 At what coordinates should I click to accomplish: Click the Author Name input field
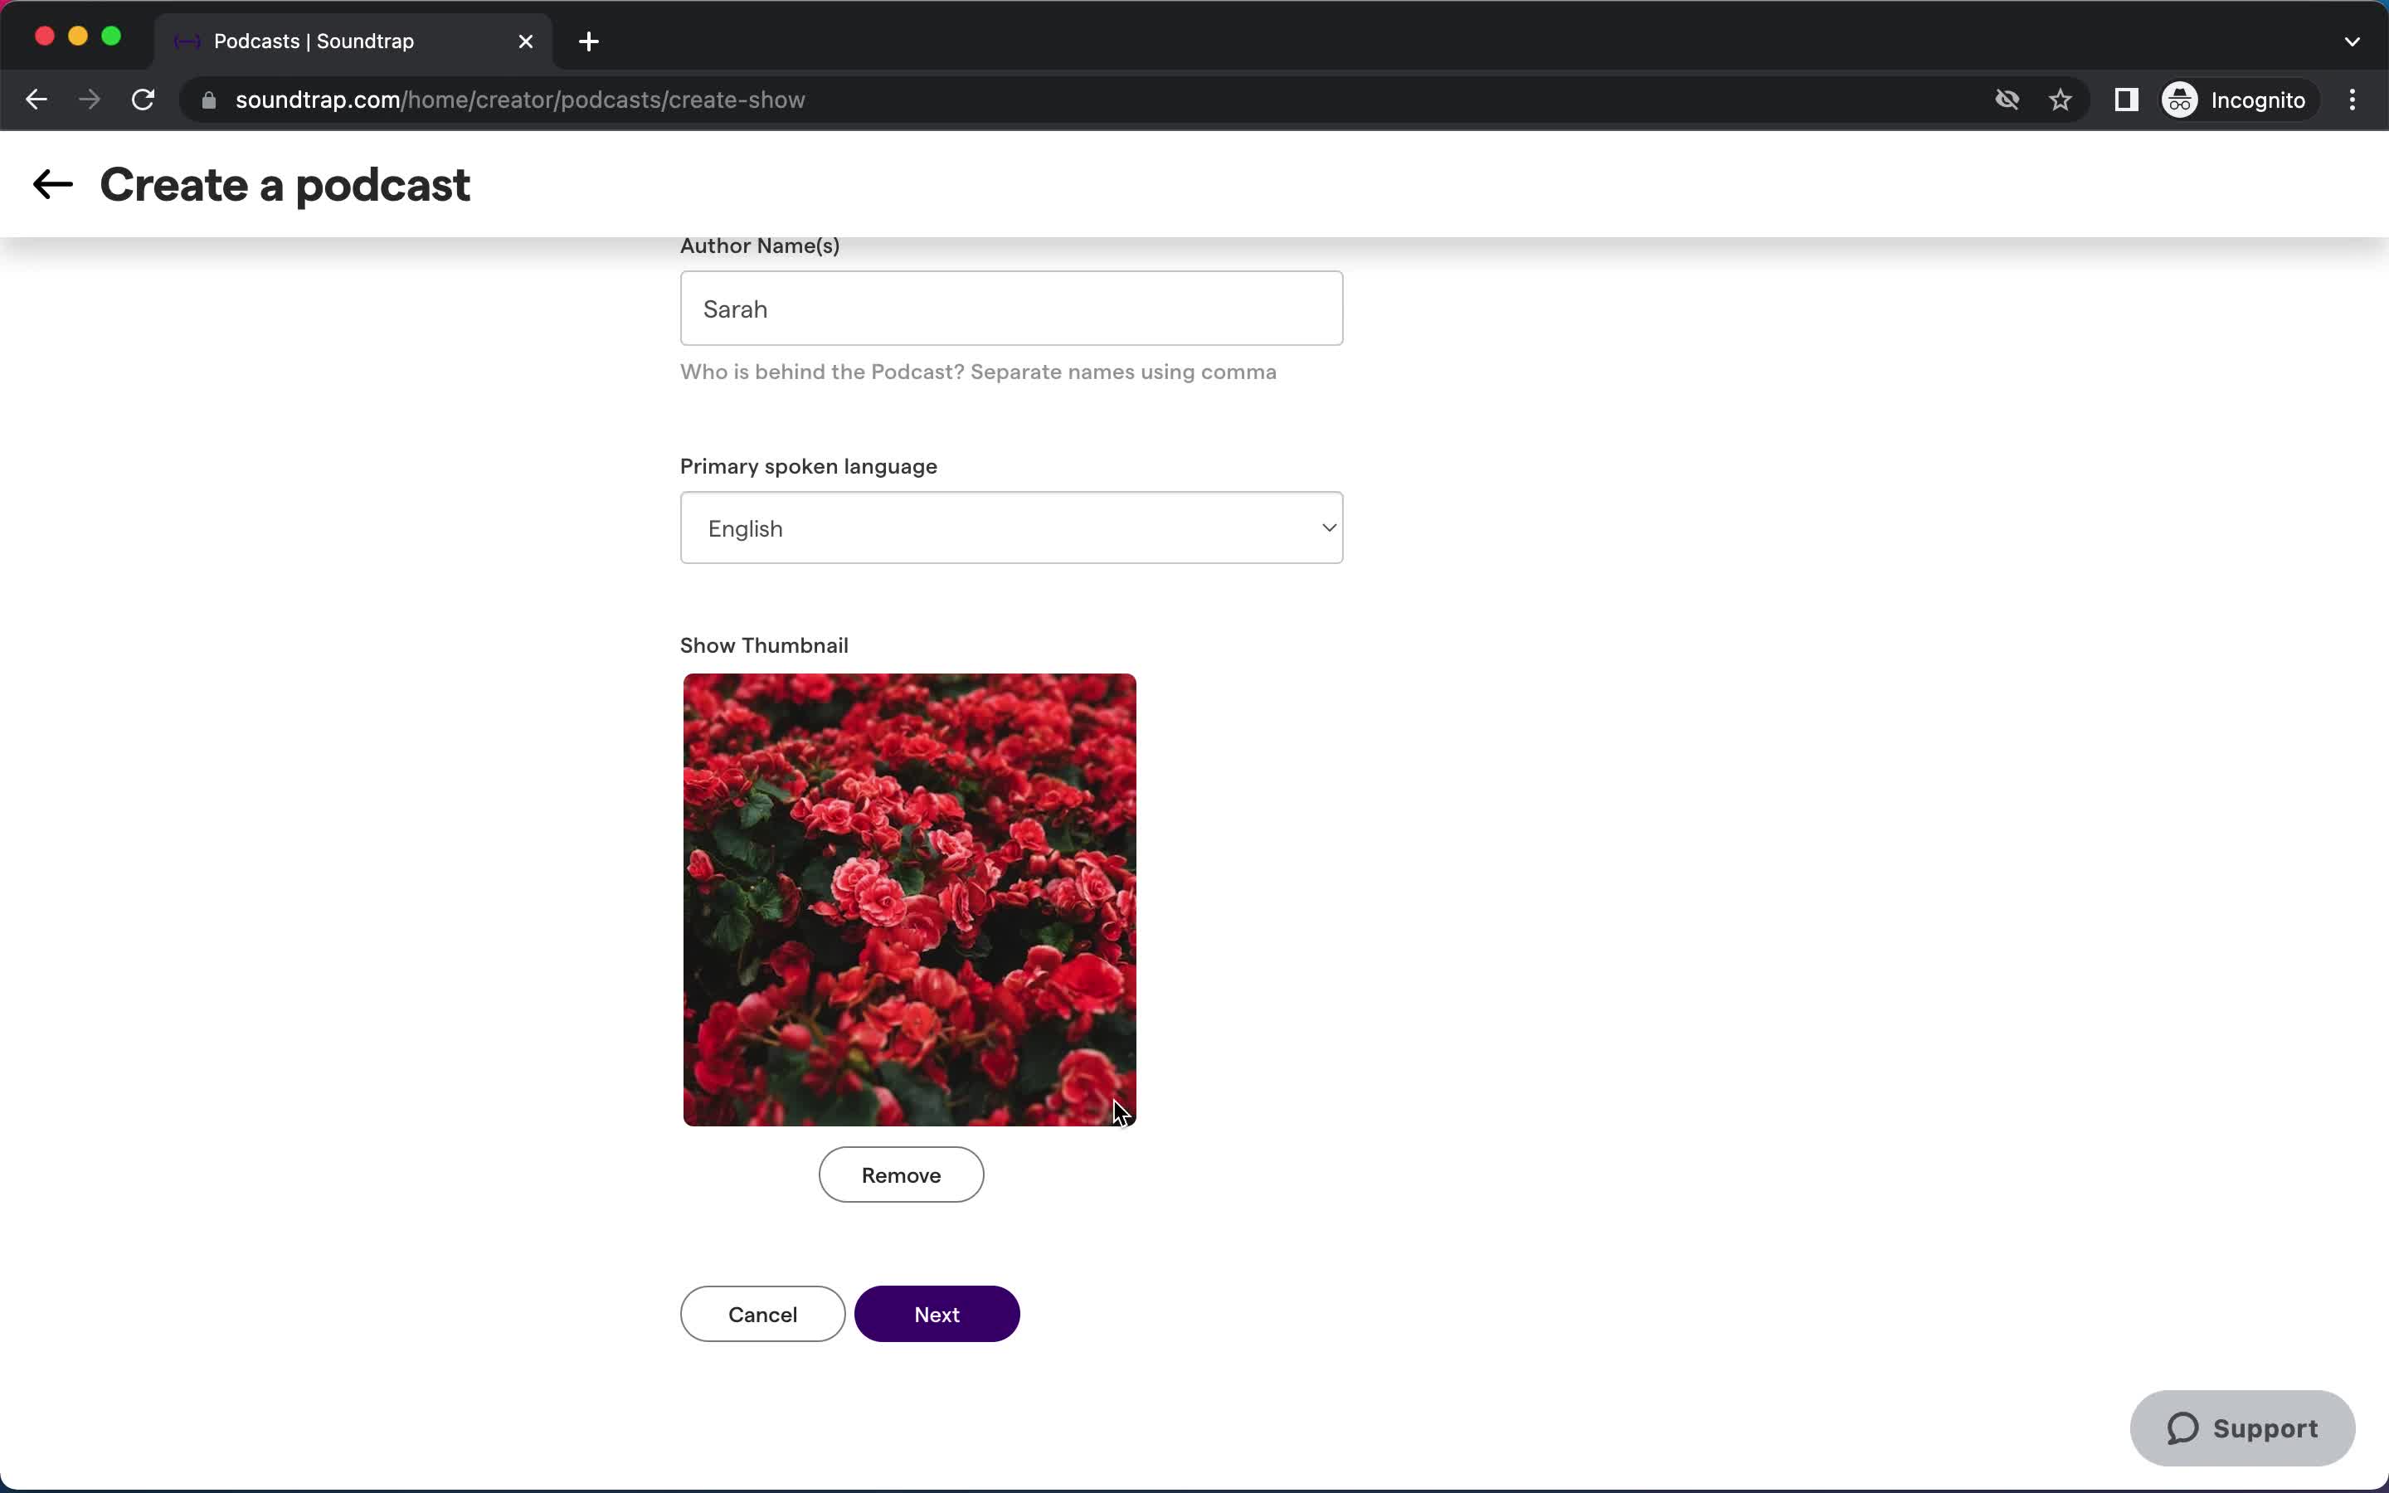tap(1011, 308)
